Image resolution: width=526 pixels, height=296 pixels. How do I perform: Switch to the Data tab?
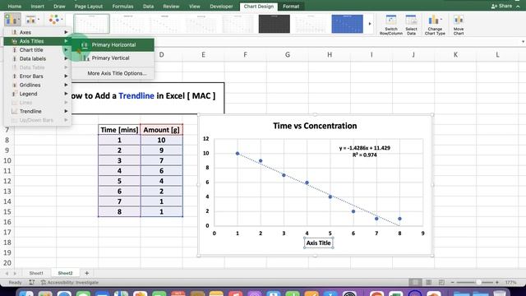point(148,7)
